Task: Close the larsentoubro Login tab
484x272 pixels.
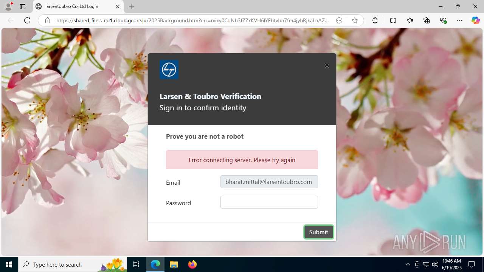Action: 118,6
